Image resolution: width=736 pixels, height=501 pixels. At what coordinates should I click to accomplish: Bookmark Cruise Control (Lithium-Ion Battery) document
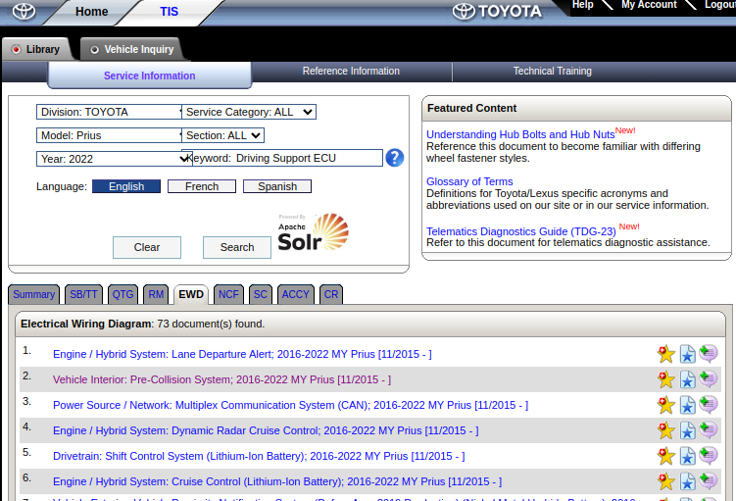pyautogui.click(x=688, y=481)
